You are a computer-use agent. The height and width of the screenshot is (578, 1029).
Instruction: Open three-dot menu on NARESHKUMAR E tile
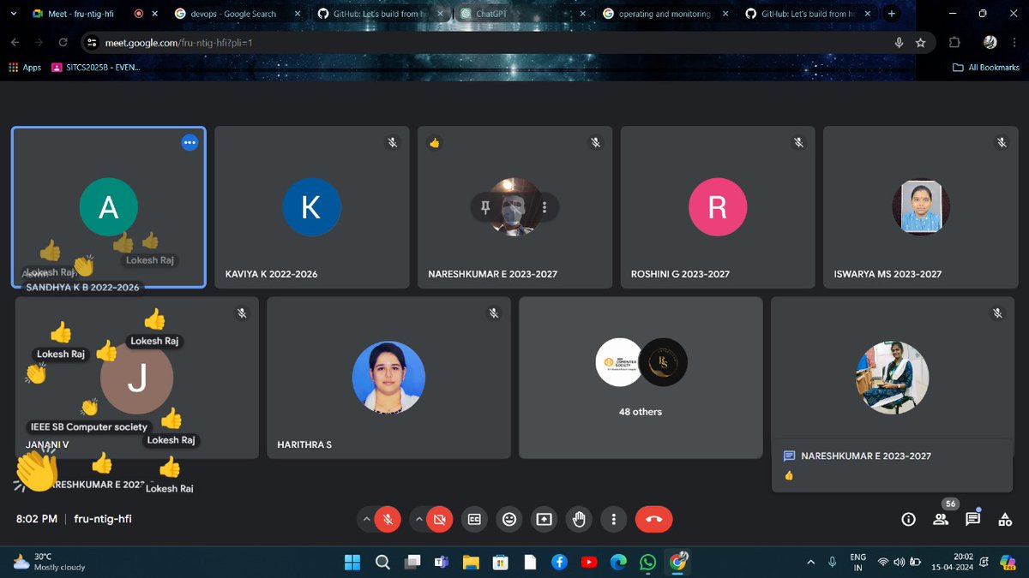(x=545, y=206)
